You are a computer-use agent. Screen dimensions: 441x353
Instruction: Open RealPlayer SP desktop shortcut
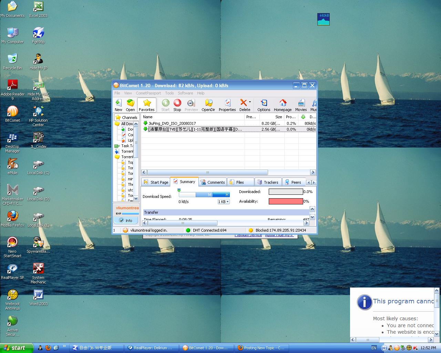tap(12, 271)
